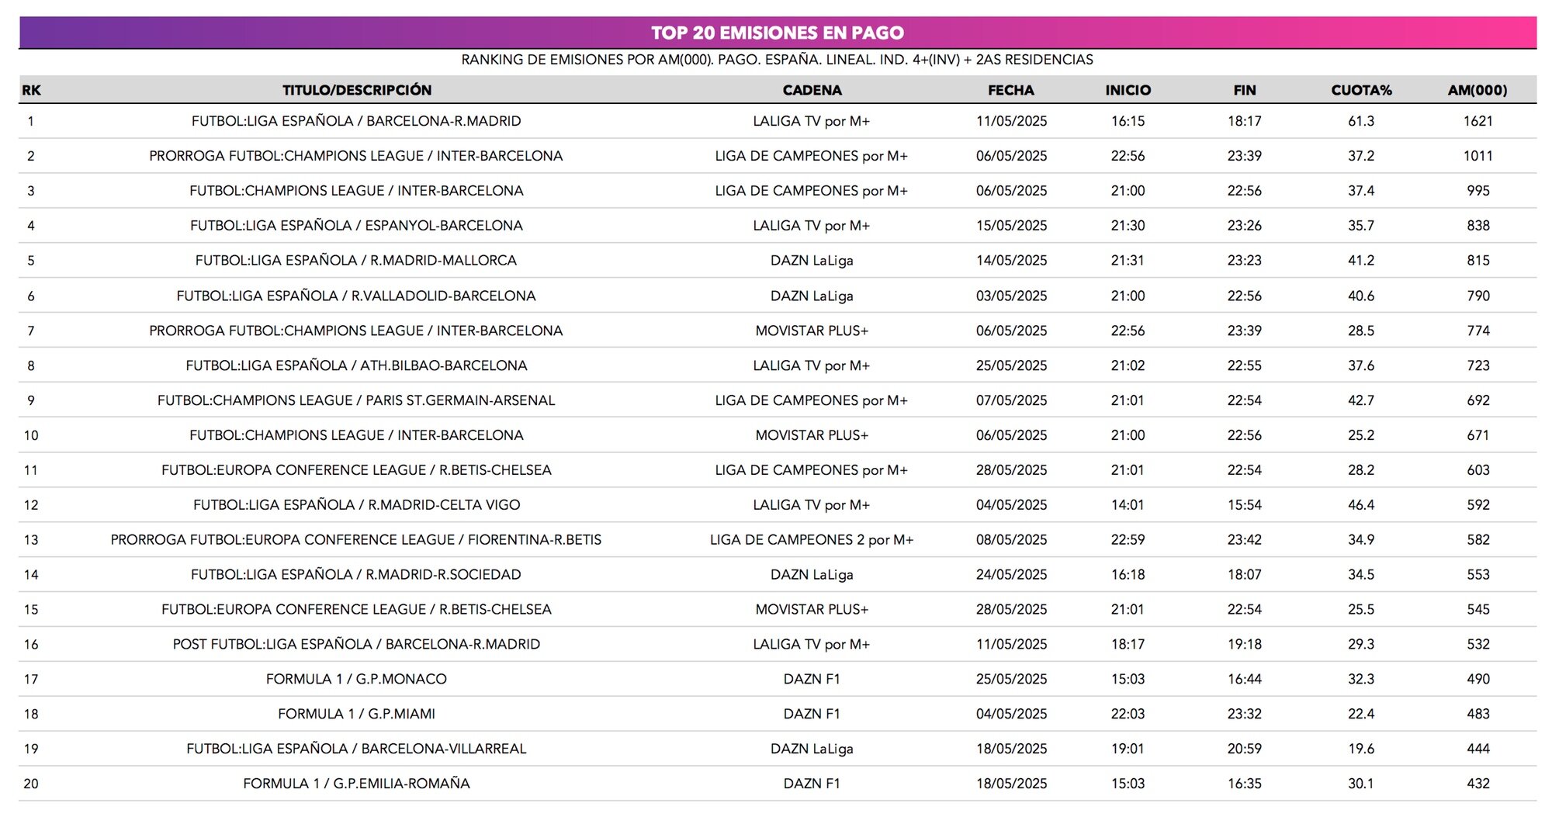
Task: Click the INICIO column header
Action: (1128, 90)
